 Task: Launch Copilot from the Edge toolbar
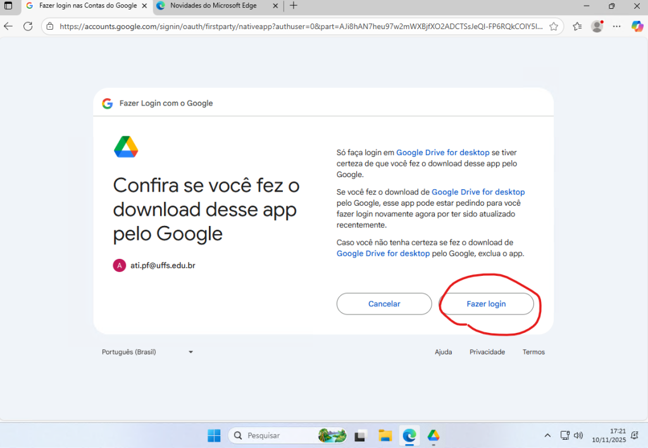[x=637, y=27]
